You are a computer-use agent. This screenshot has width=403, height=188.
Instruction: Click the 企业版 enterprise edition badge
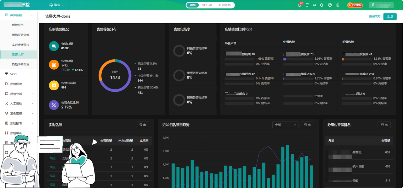coord(355,5)
